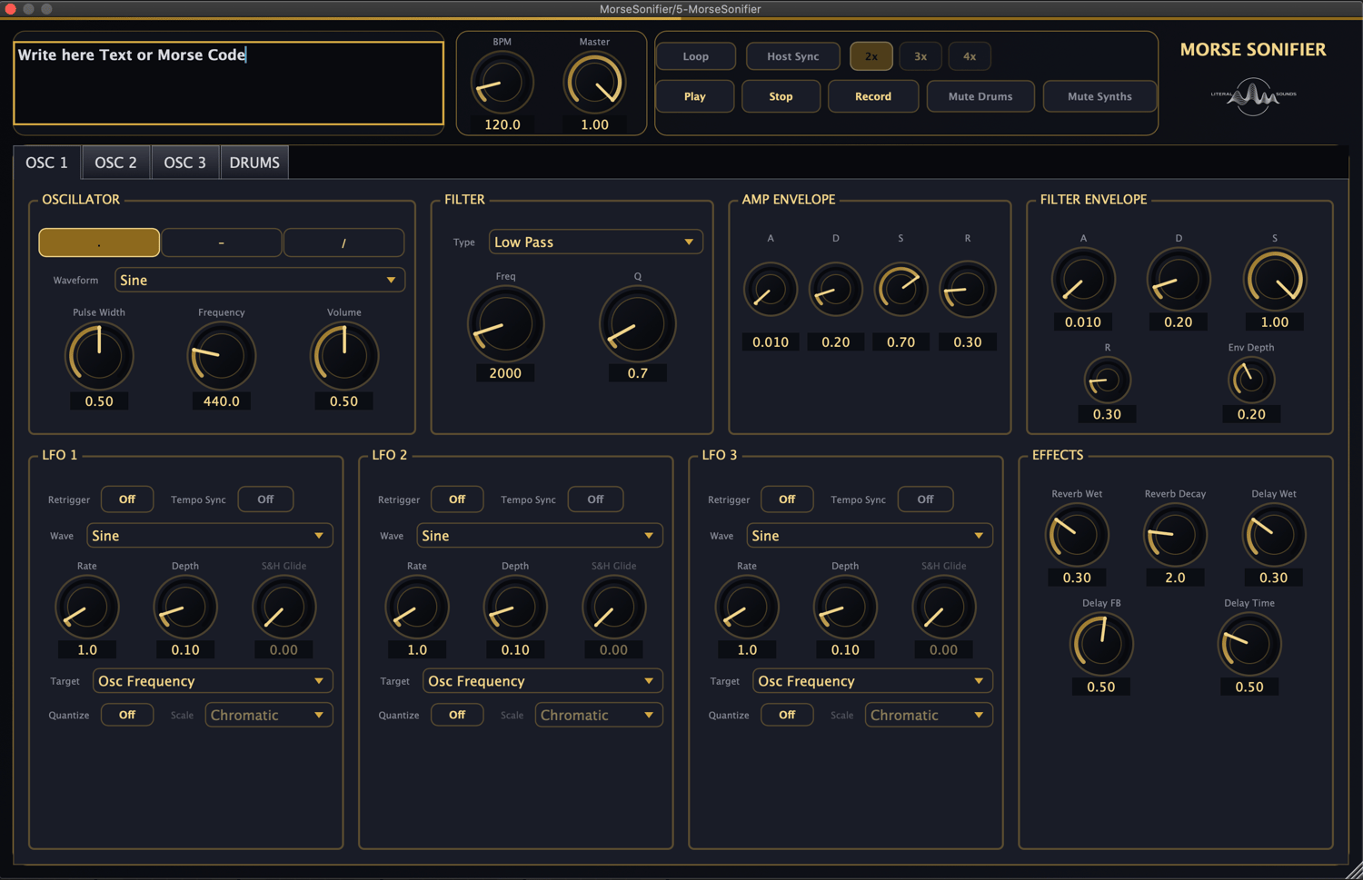Viewport: 1363px width, 880px height.
Task: Open the LFO 1 Target dropdown
Action: pyautogui.click(x=213, y=681)
